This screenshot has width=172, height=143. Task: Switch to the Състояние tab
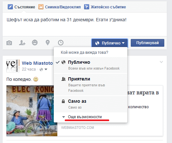click(x=21, y=7)
